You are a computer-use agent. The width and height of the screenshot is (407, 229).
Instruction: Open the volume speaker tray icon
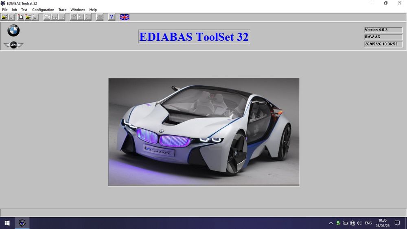tap(359, 223)
